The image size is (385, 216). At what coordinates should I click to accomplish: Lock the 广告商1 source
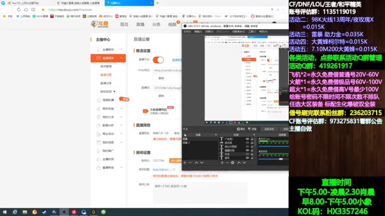coord(252,139)
